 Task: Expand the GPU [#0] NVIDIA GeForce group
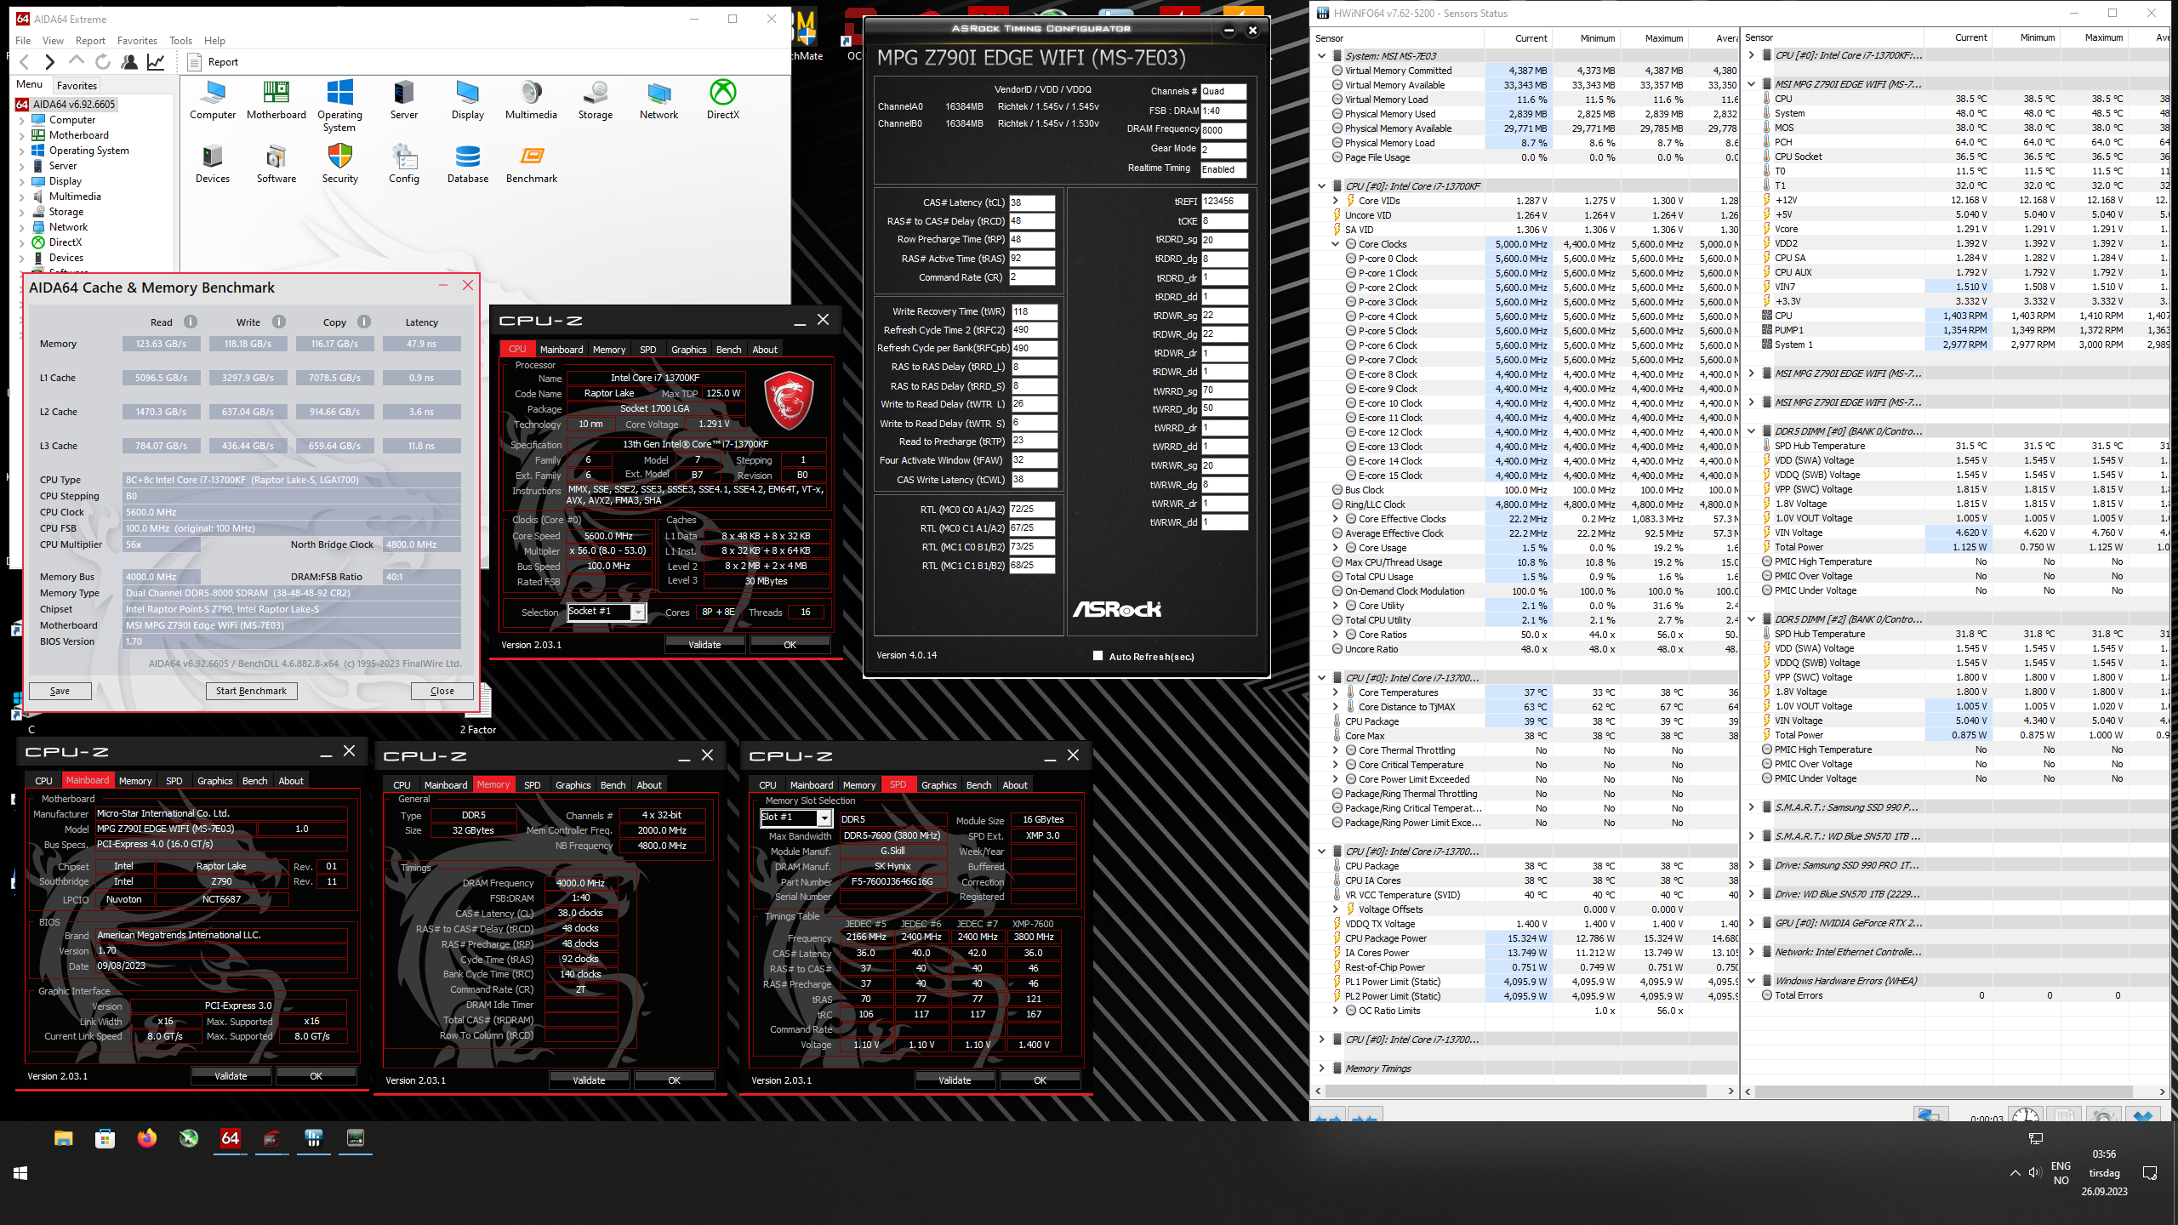[x=1752, y=923]
